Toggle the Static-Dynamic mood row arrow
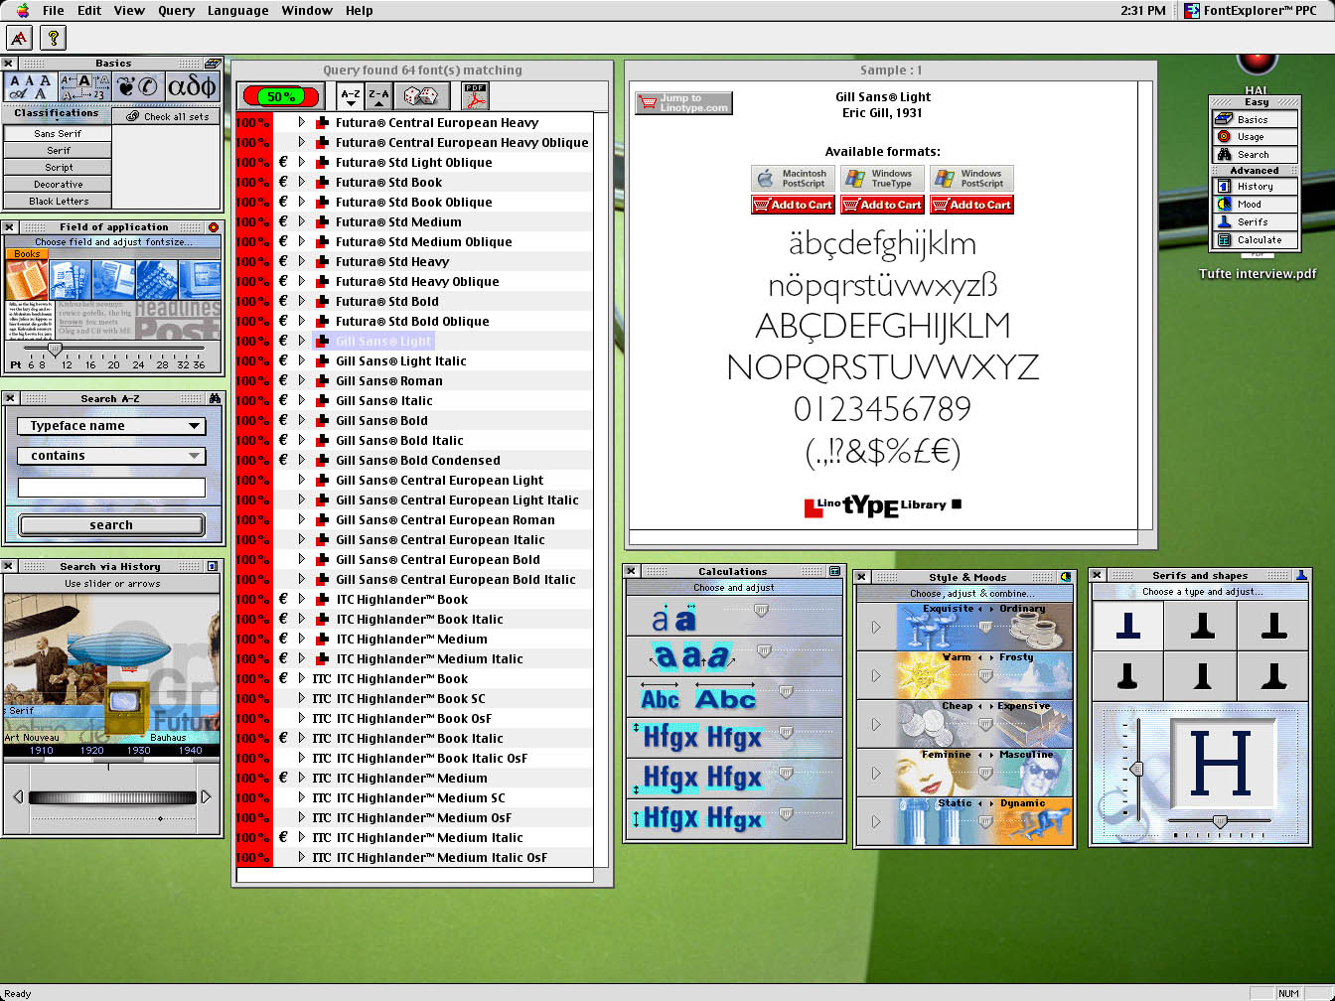The image size is (1335, 1001). click(876, 821)
